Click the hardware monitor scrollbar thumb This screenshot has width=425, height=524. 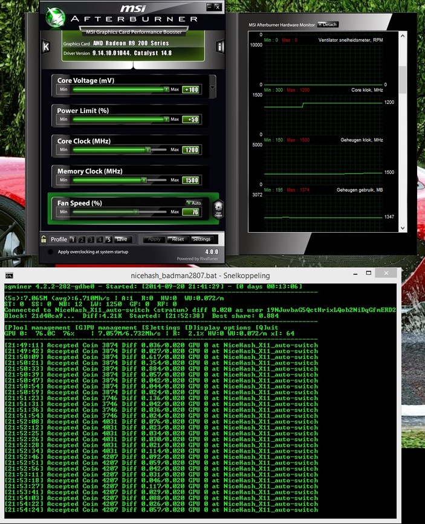click(x=403, y=80)
